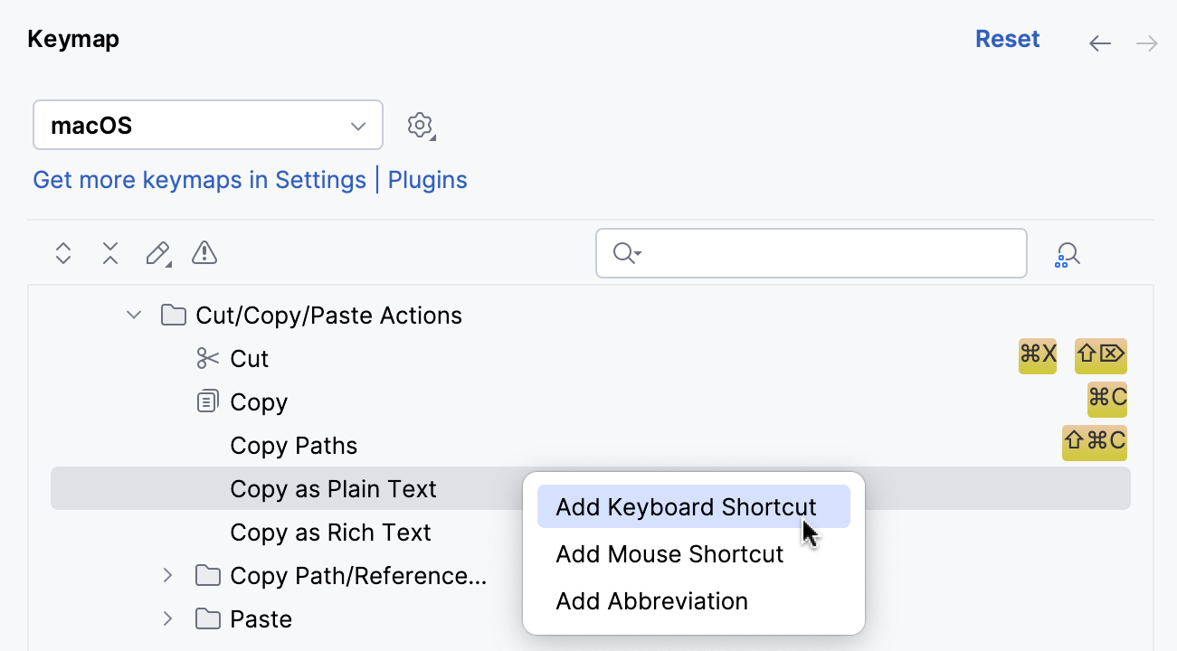
Task: Choose Add Mouse Shortcut from the menu
Action: [669, 553]
